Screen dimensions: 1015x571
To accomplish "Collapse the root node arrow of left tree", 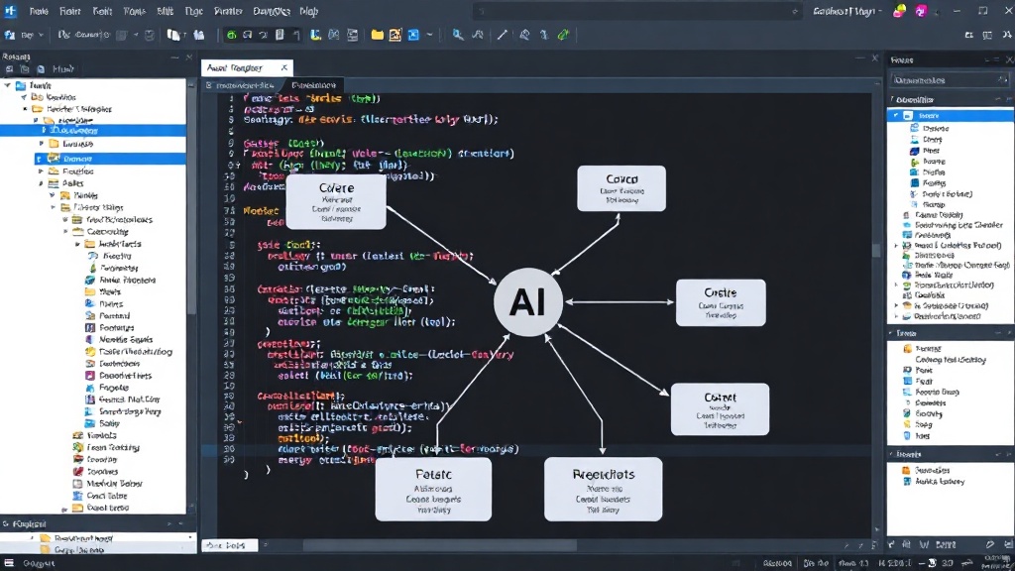I will (x=8, y=85).
